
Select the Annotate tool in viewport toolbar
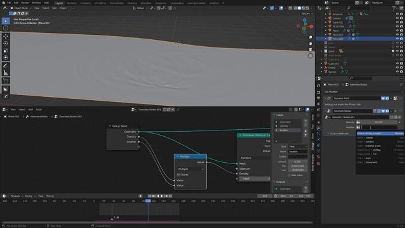pos(6,66)
